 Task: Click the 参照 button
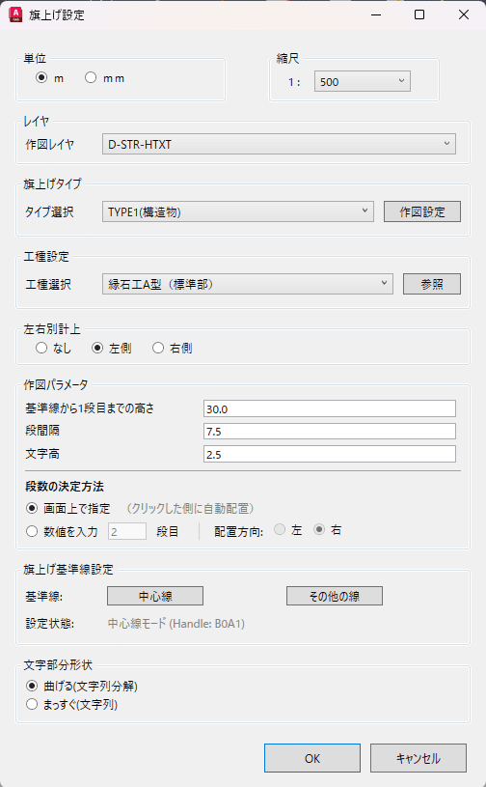pyautogui.click(x=432, y=284)
